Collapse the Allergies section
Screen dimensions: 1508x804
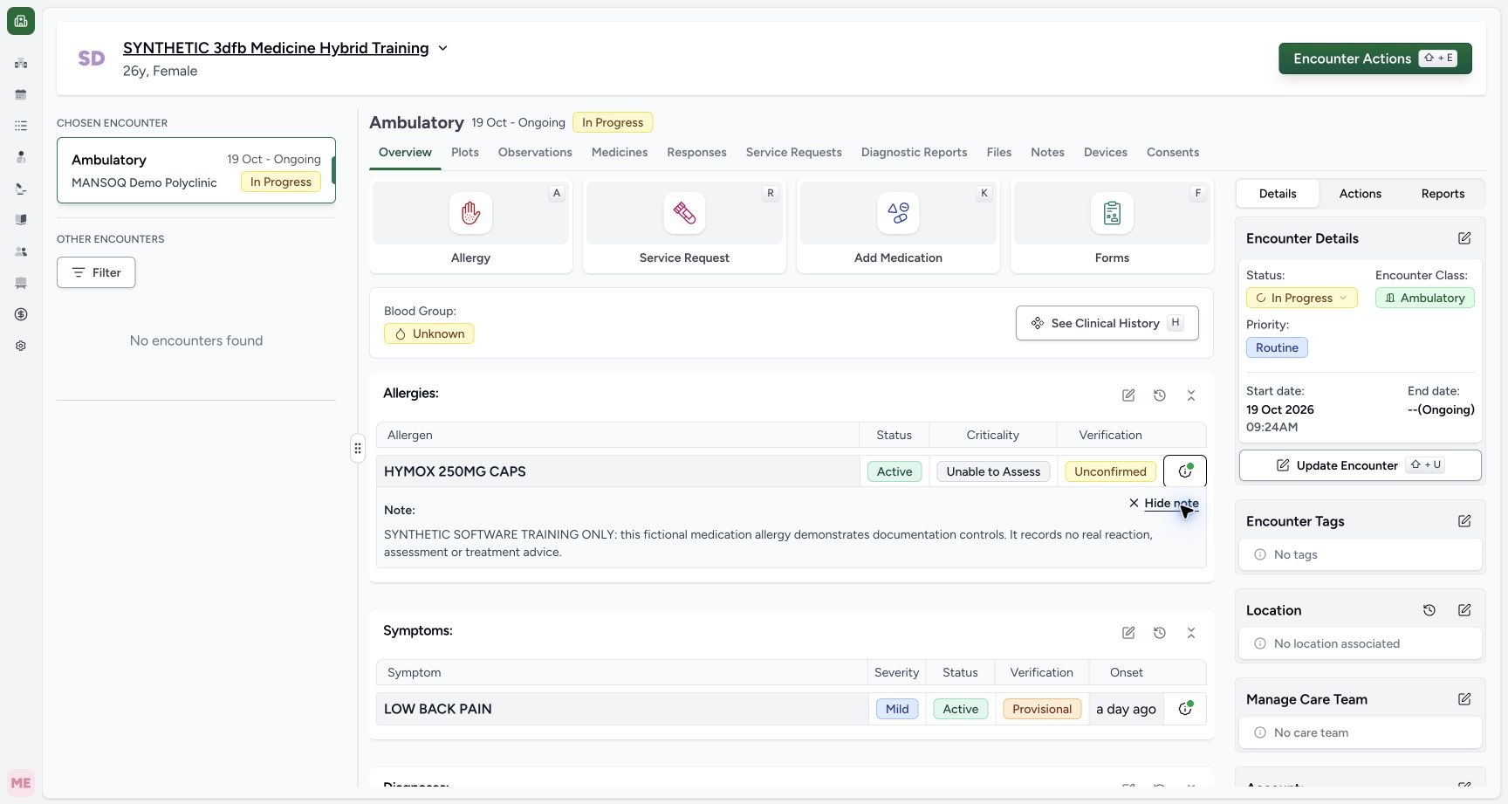click(x=1191, y=395)
